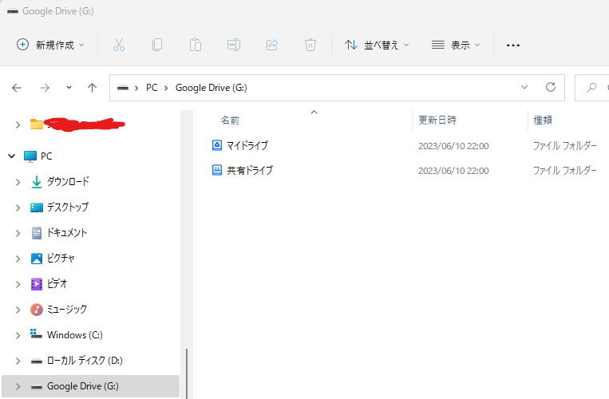Open the 表示 view dropdown
This screenshot has height=399, width=609.
456,45
